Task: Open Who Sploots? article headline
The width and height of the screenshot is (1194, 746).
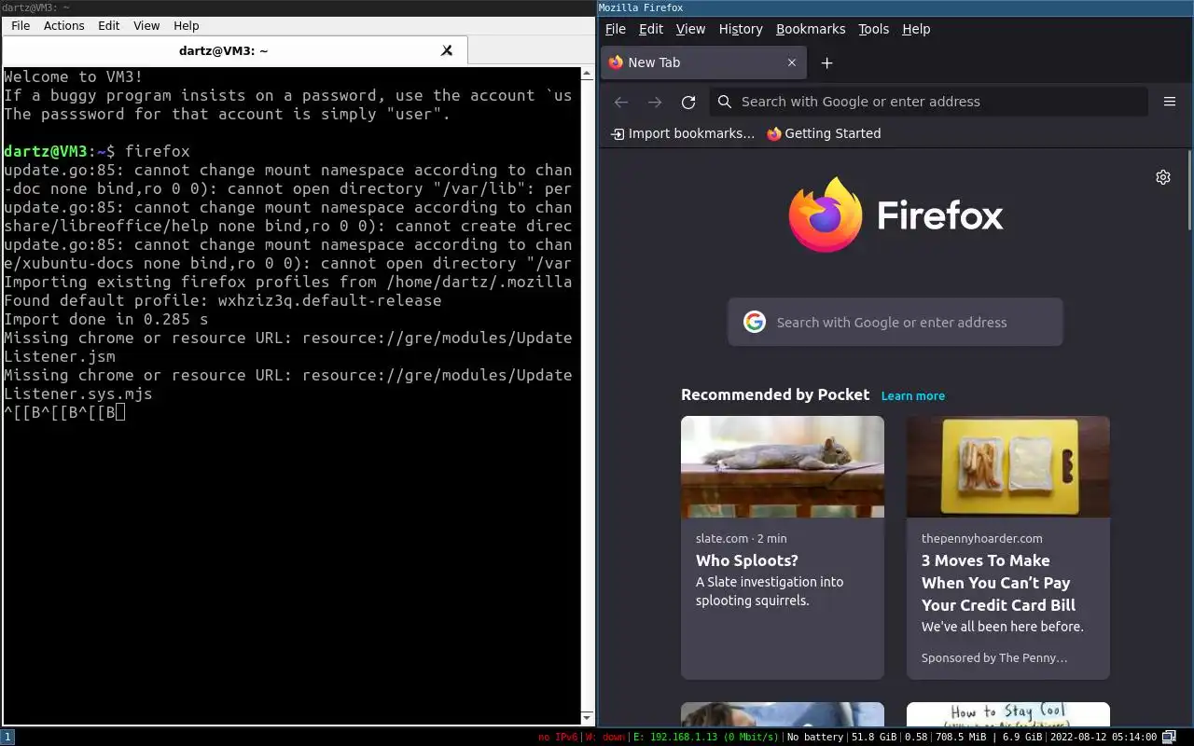Action: [x=747, y=560]
